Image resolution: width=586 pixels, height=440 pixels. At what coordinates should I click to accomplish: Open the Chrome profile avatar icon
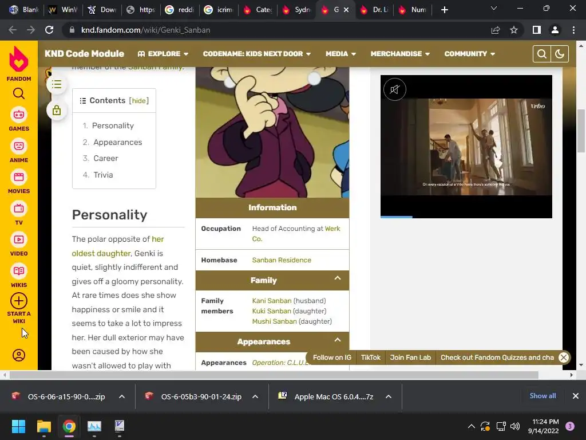pos(555,30)
